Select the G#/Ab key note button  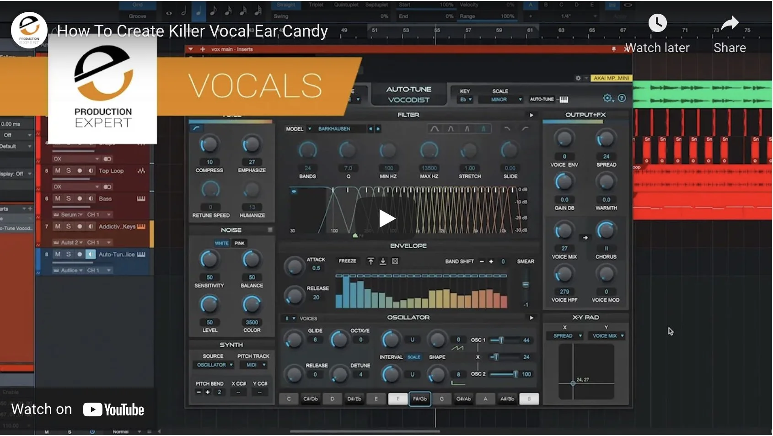(463, 399)
